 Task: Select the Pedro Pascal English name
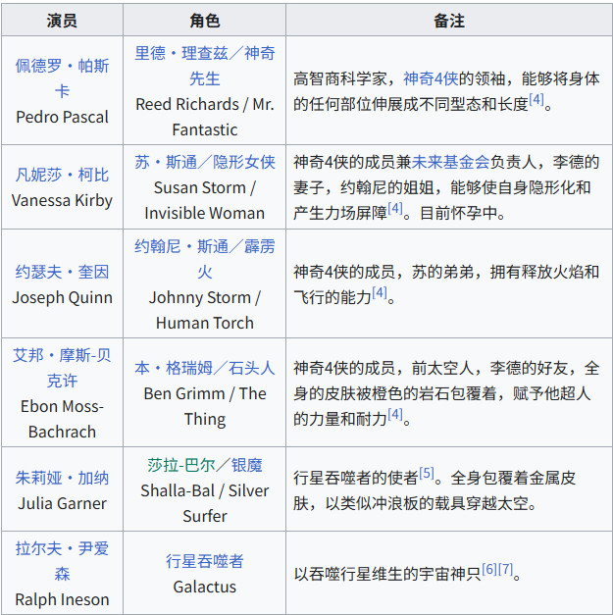[62, 117]
